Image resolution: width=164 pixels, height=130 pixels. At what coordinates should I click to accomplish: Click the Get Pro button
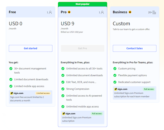click(x=83, y=48)
